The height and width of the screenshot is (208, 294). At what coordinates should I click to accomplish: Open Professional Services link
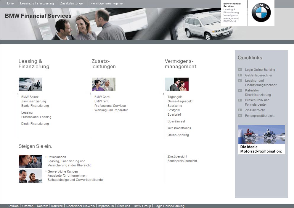(110, 106)
